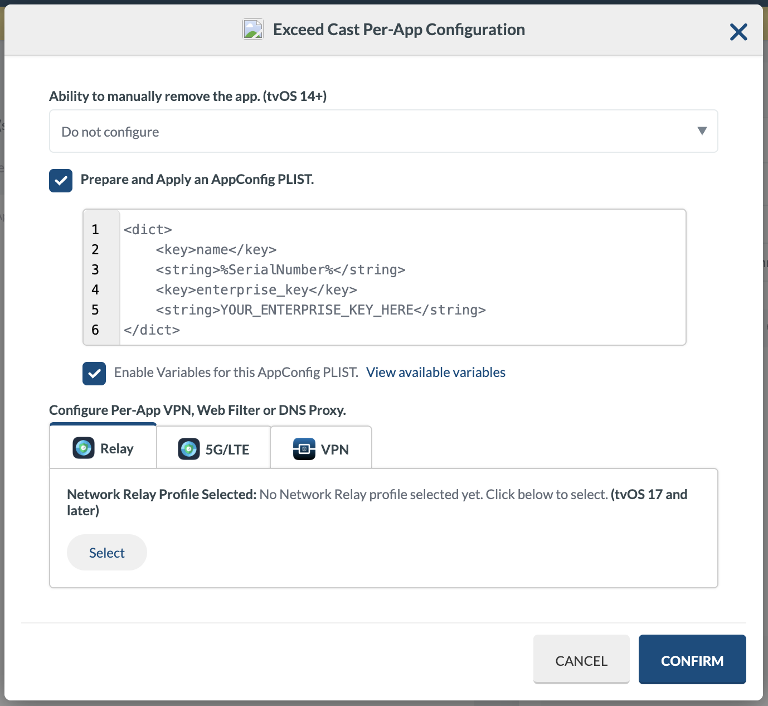
Task: Click line number 5 in editor gutter
Action: [x=95, y=310]
